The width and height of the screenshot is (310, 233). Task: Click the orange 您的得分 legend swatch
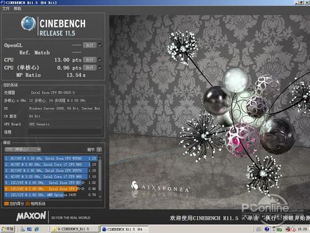[x=6, y=204]
